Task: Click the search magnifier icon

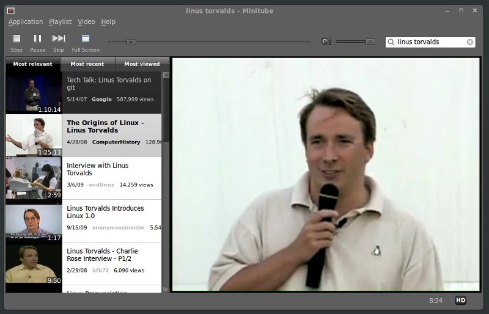Action: (x=391, y=42)
